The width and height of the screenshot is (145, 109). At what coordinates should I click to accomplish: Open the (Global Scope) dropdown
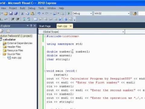click(123, 32)
